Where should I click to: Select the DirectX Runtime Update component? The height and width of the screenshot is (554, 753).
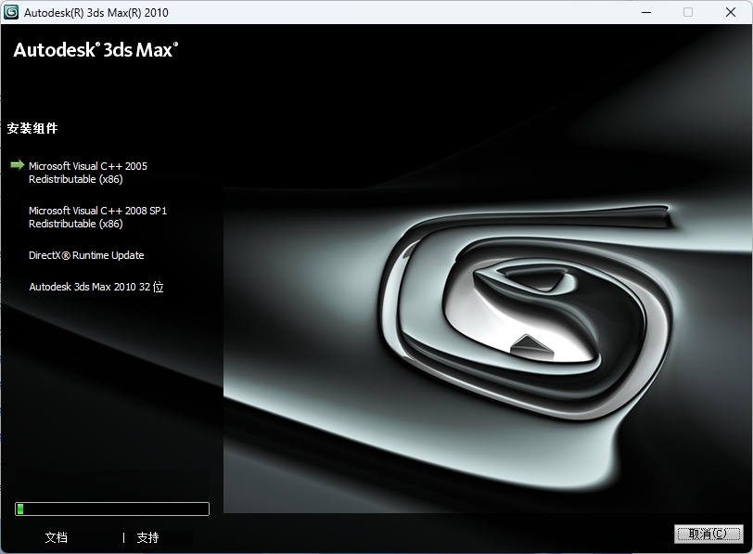click(86, 255)
